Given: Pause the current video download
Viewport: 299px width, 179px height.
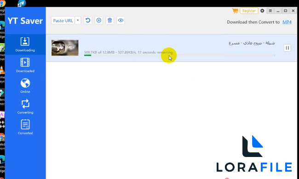Looking at the screenshot, I should (x=287, y=48).
